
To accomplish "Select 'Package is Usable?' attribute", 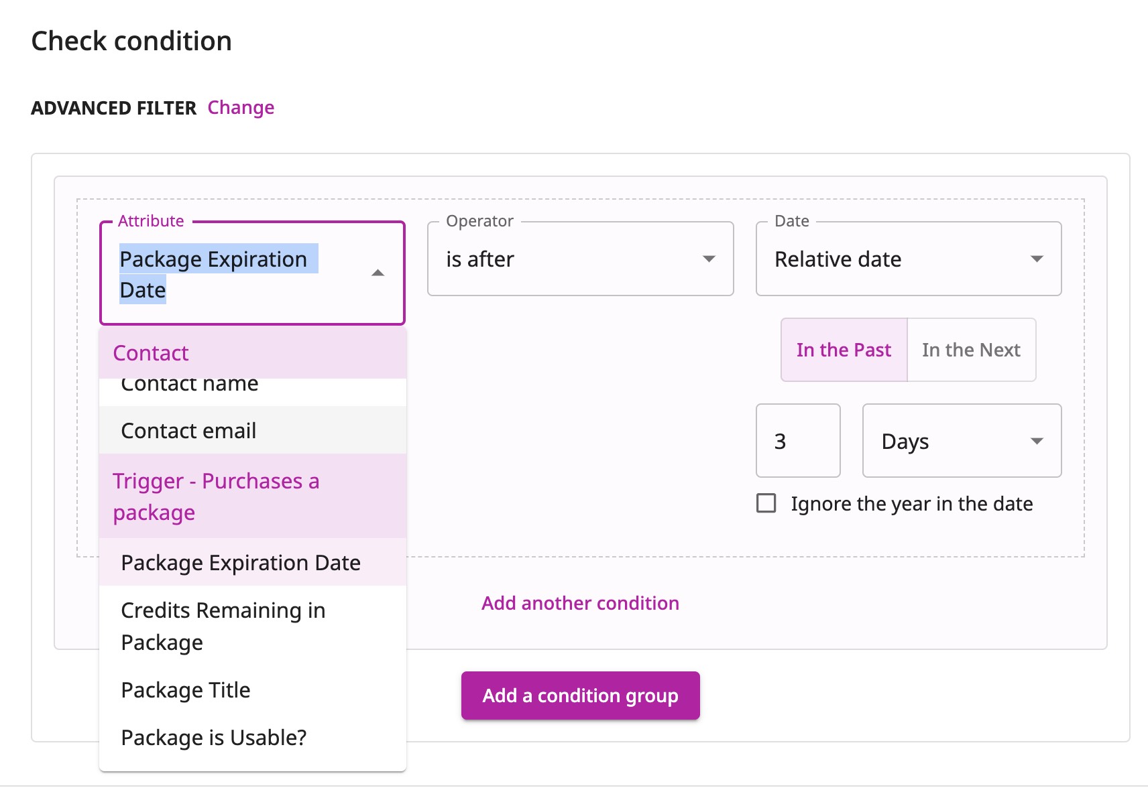I will coord(213,737).
